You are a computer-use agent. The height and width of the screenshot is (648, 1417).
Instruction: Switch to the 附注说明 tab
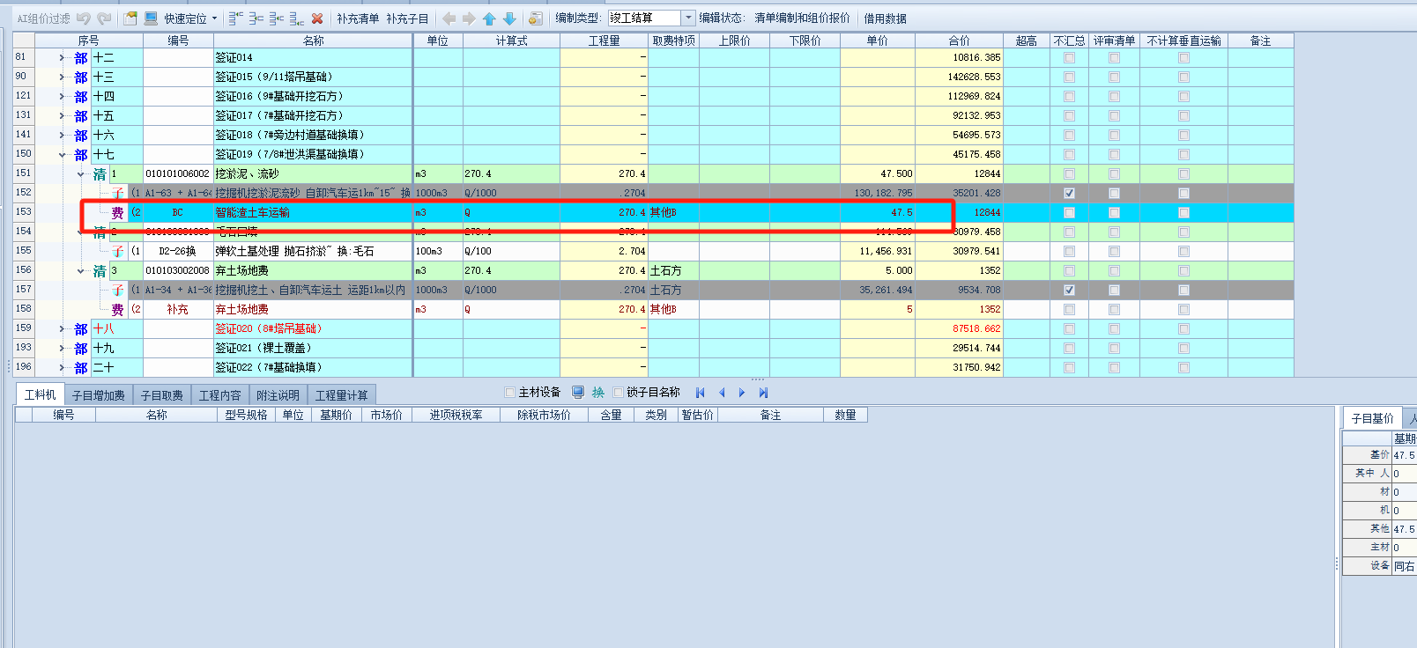(278, 395)
